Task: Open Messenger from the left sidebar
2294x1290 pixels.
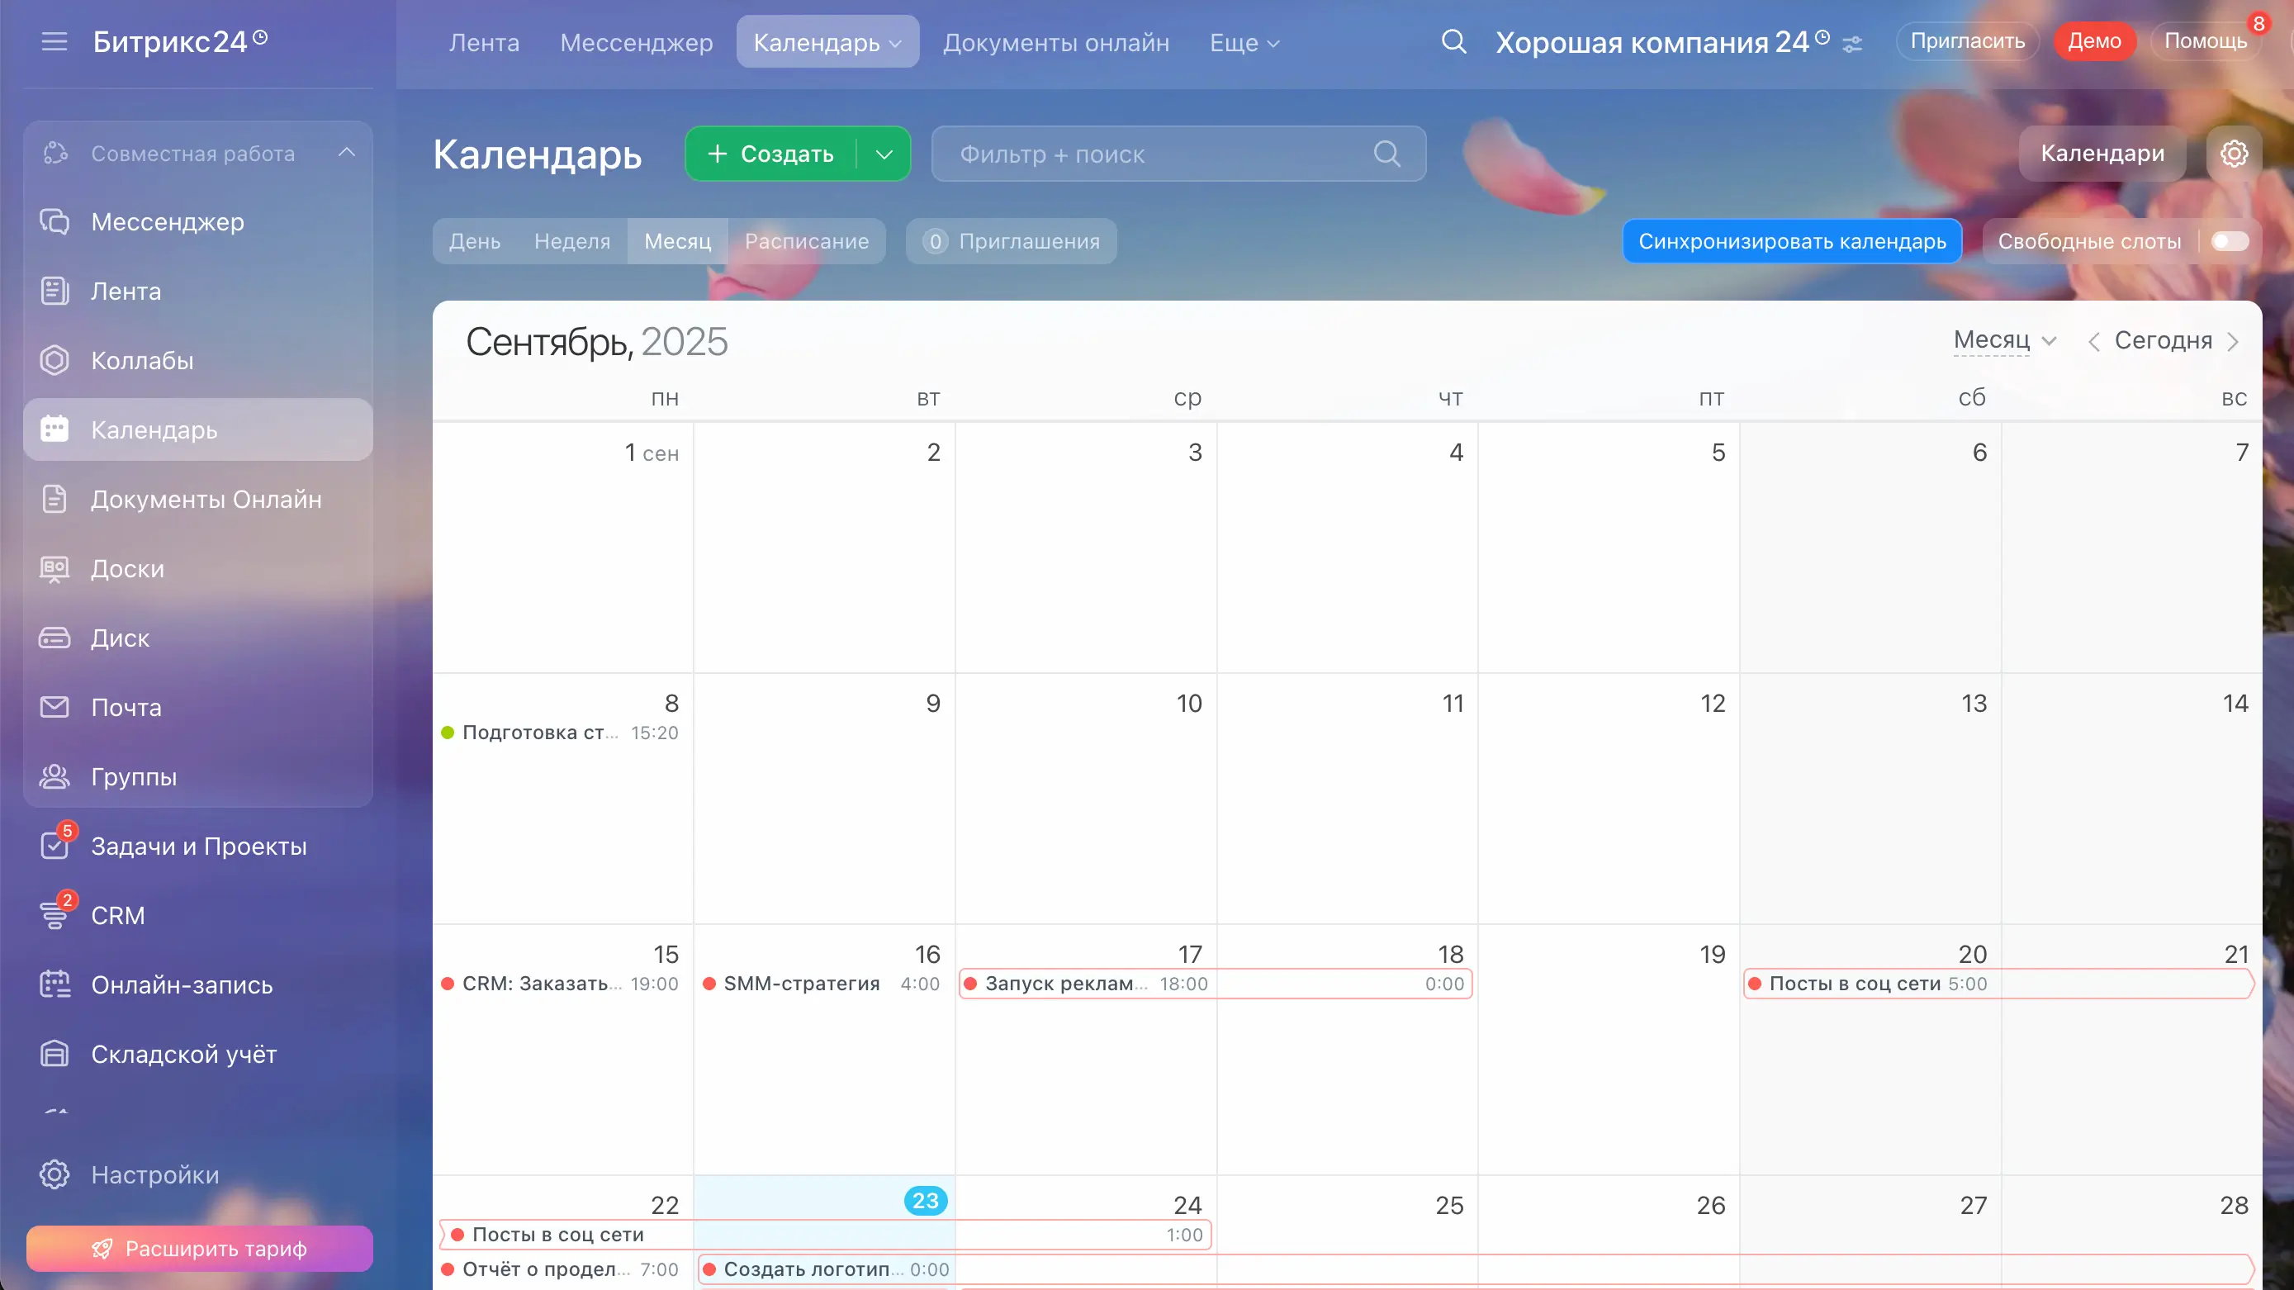Action: [x=168, y=222]
